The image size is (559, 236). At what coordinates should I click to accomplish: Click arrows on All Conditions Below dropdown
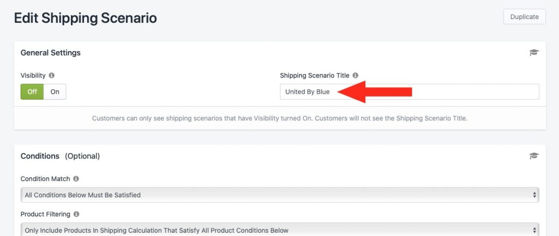534,195
